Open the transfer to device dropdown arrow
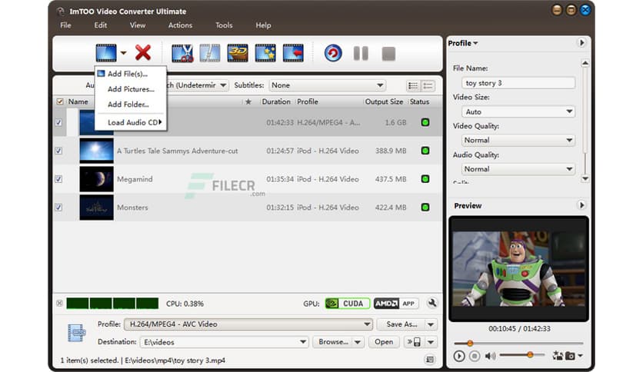The image size is (643, 372). [431, 342]
